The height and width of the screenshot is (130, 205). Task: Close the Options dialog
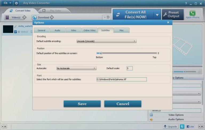pos(168,23)
